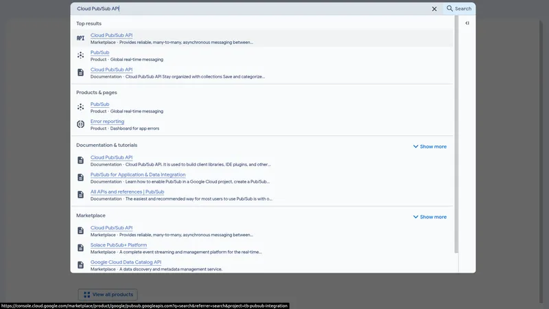
Task: Click into the search field containing Cloud Pub/Sub API
Action: [250, 9]
